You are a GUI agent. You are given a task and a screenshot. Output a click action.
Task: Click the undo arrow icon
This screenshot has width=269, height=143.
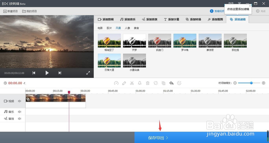coord(171,83)
